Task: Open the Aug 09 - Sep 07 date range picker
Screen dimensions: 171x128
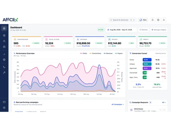Action: [121, 30]
